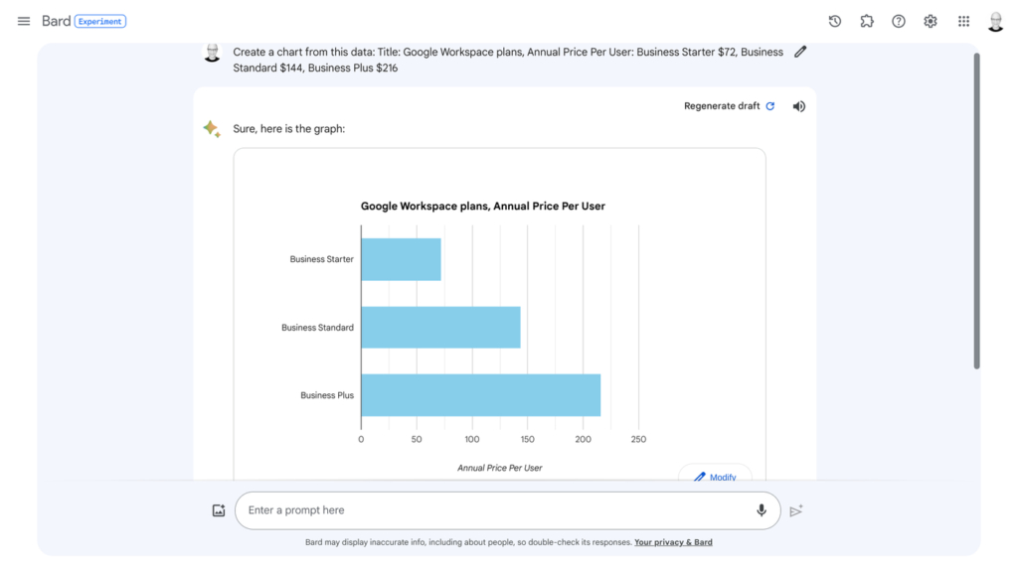The height and width of the screenshot is (572, 1018).
Task: Click the Bard sparkle response icon
Action: 211,128
